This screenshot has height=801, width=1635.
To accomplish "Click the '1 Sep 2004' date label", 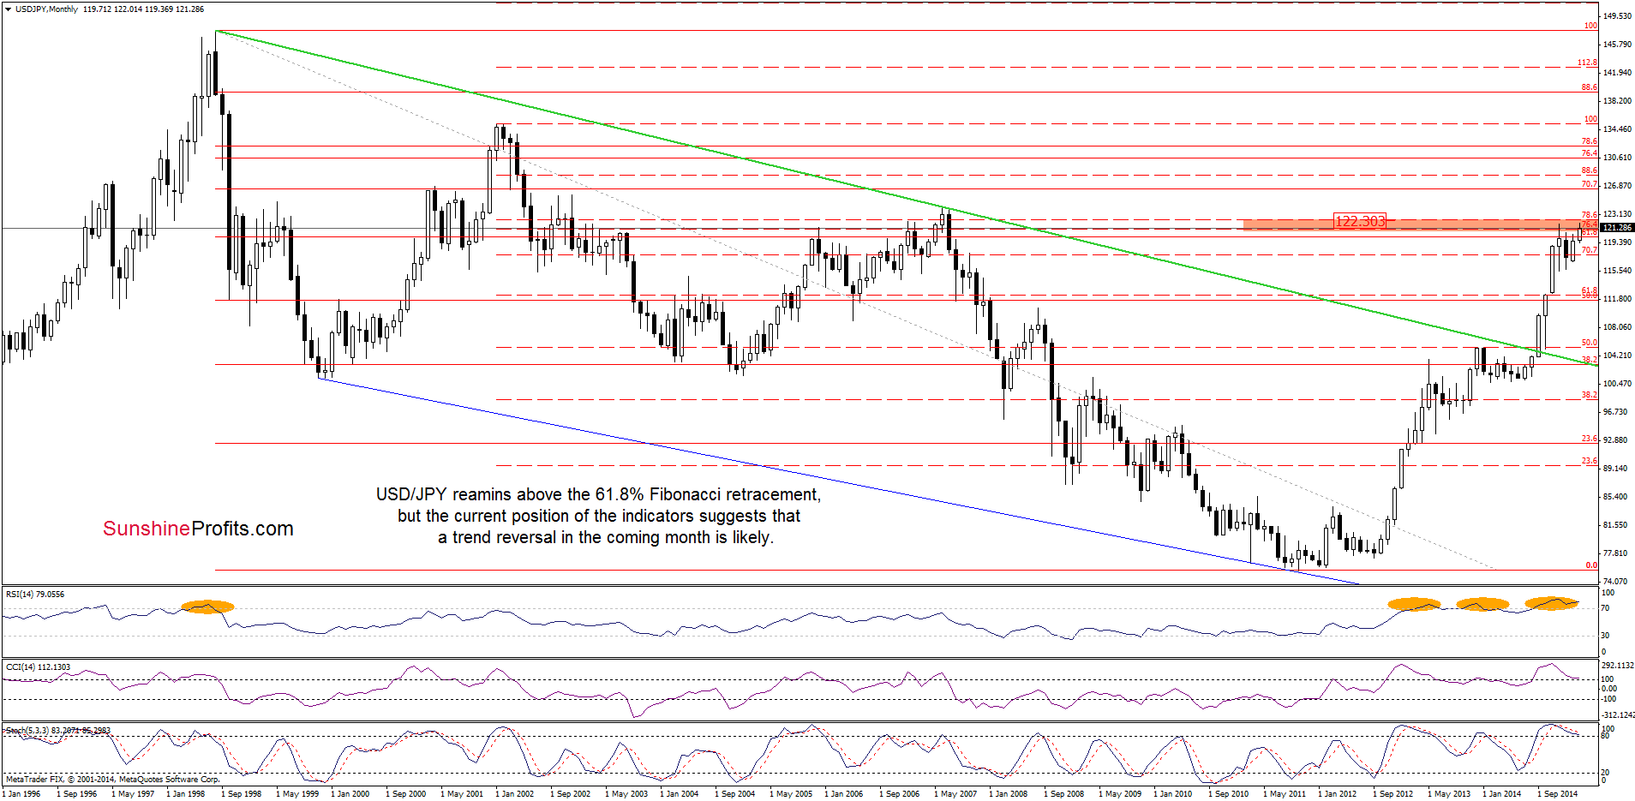I will click(735, 794).
